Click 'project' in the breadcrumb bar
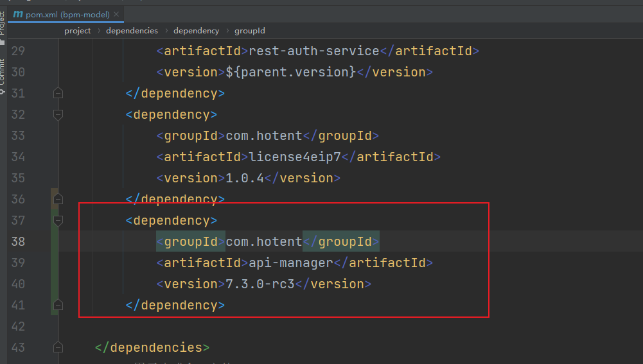The image size is (643, 364). (78, 31)
